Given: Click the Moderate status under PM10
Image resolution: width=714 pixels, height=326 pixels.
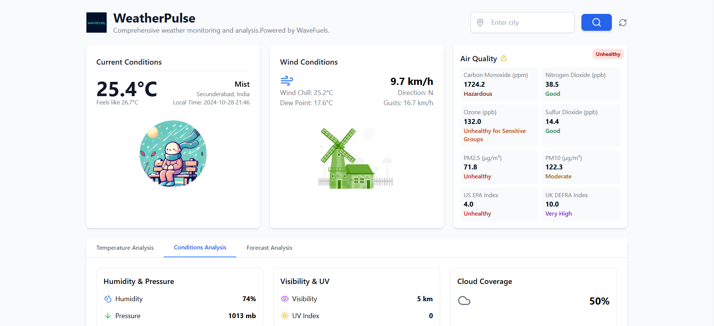Looking at the screenshot, I should pyautogui.click(x=558, y=177).
